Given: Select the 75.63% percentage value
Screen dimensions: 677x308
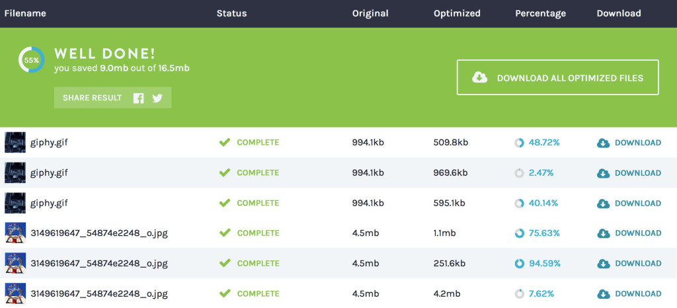Looking at the screenshot, I should tap(544, 233).
